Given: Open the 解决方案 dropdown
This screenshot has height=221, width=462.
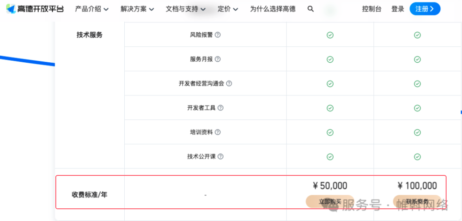Looking at the screenshot, I should [x=137, y=9].
